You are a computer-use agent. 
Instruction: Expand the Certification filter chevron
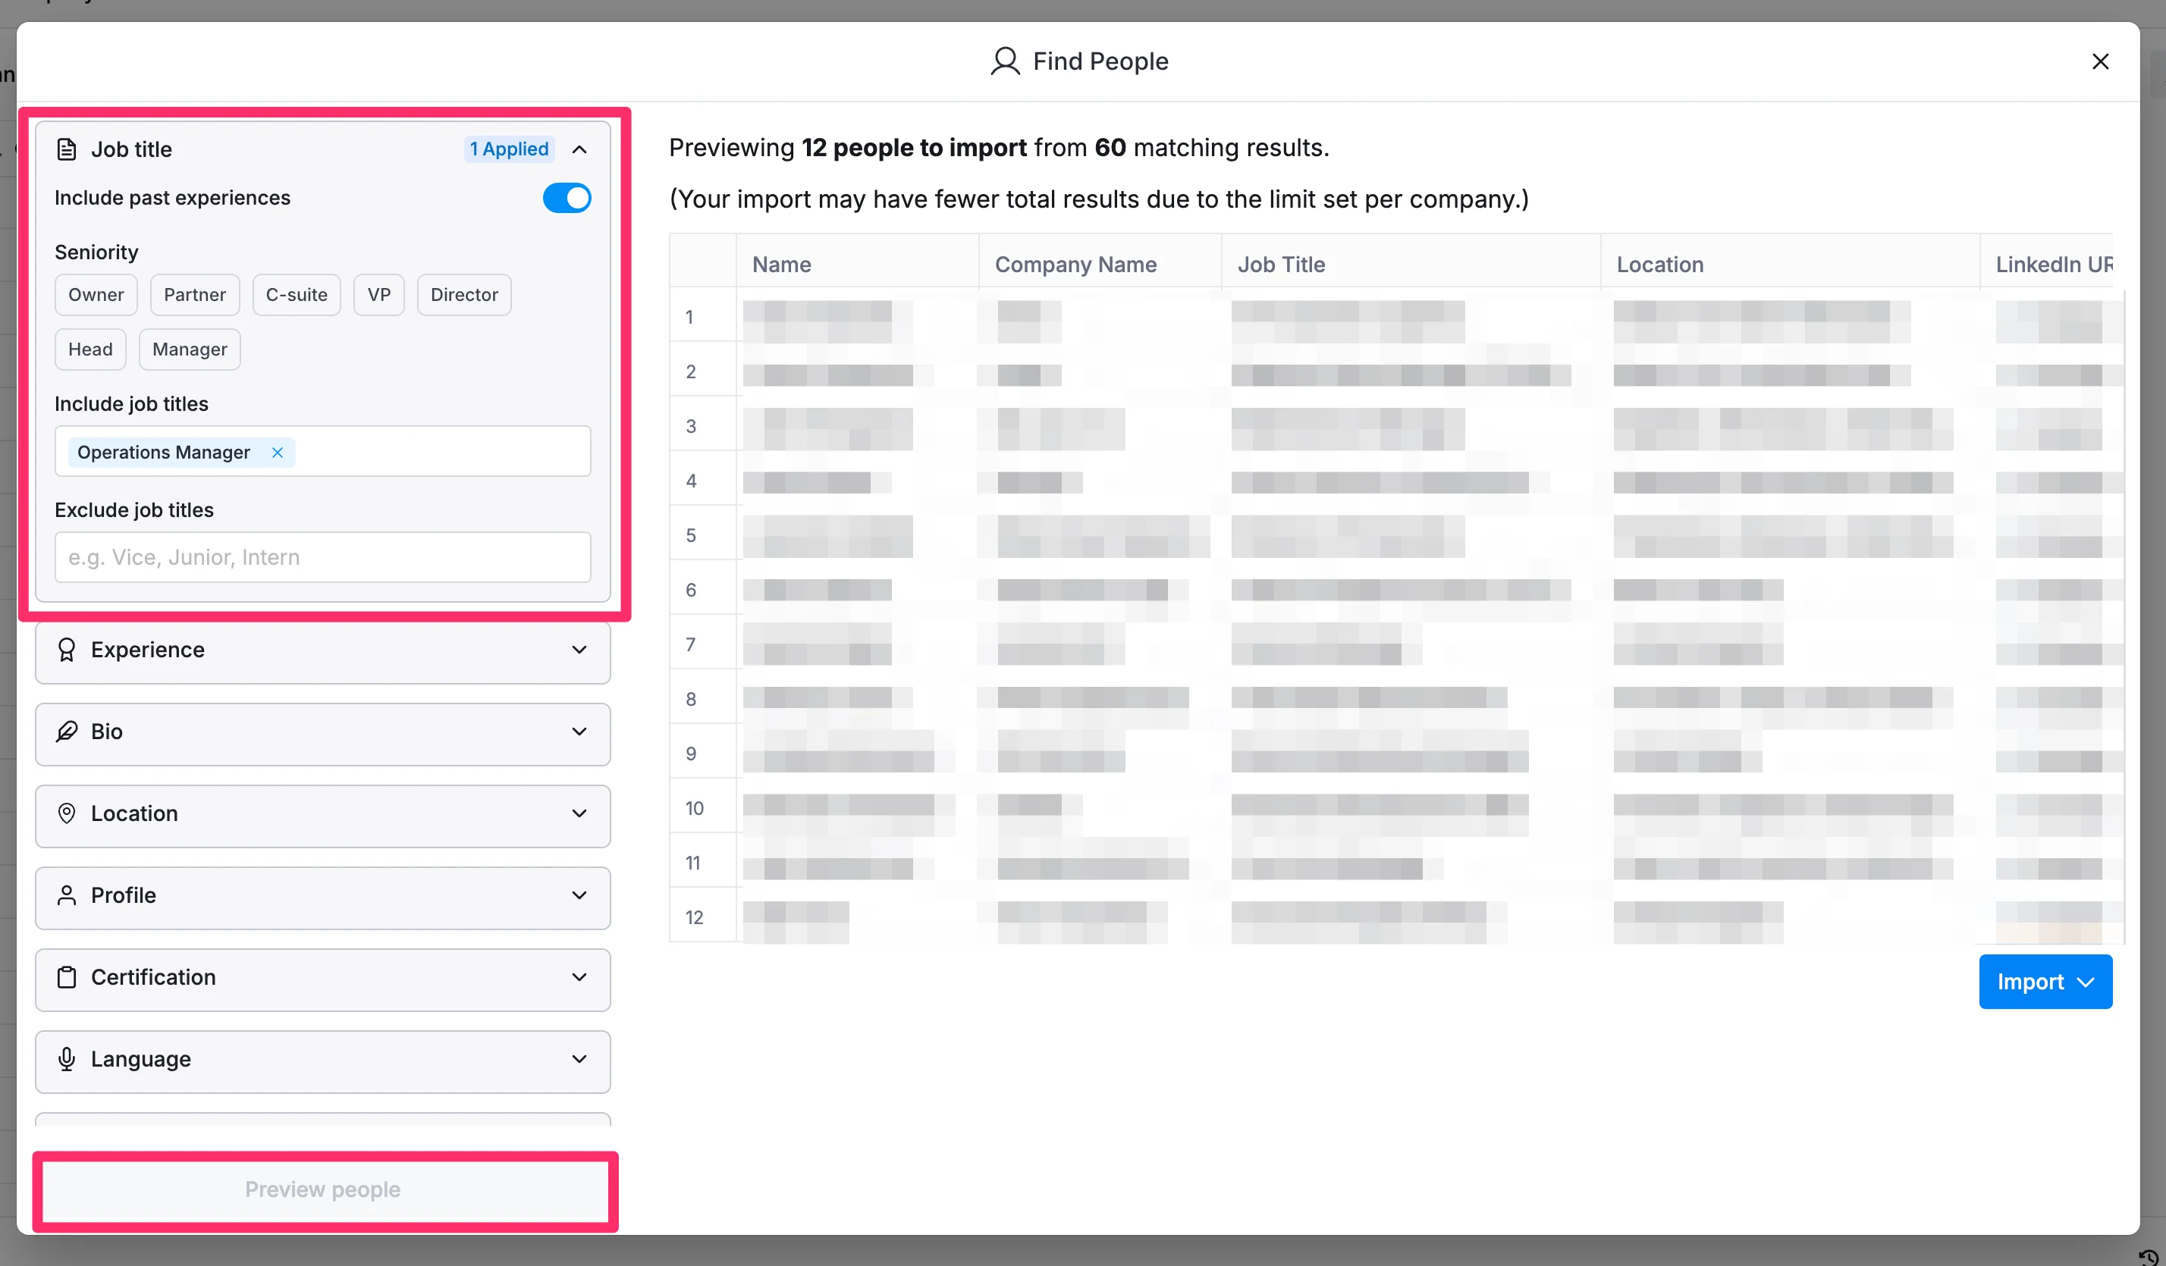click(x=579, y=977)
